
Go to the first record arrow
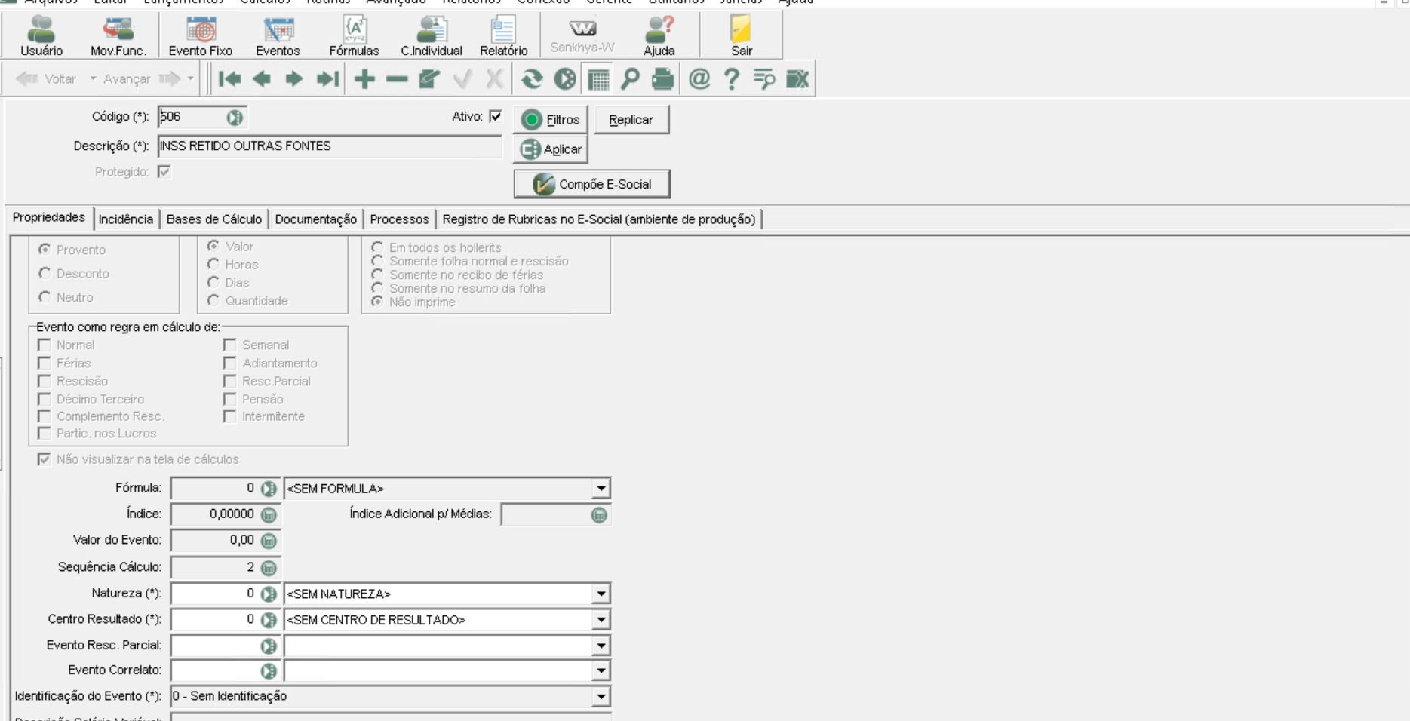(x=229, y=78)
